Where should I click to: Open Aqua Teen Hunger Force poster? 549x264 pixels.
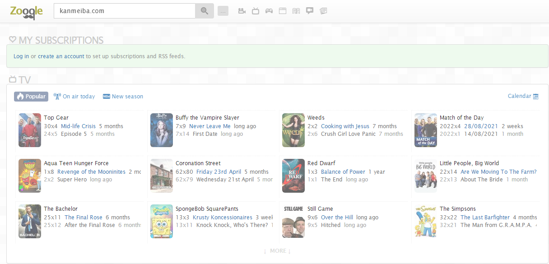[30, 176]
